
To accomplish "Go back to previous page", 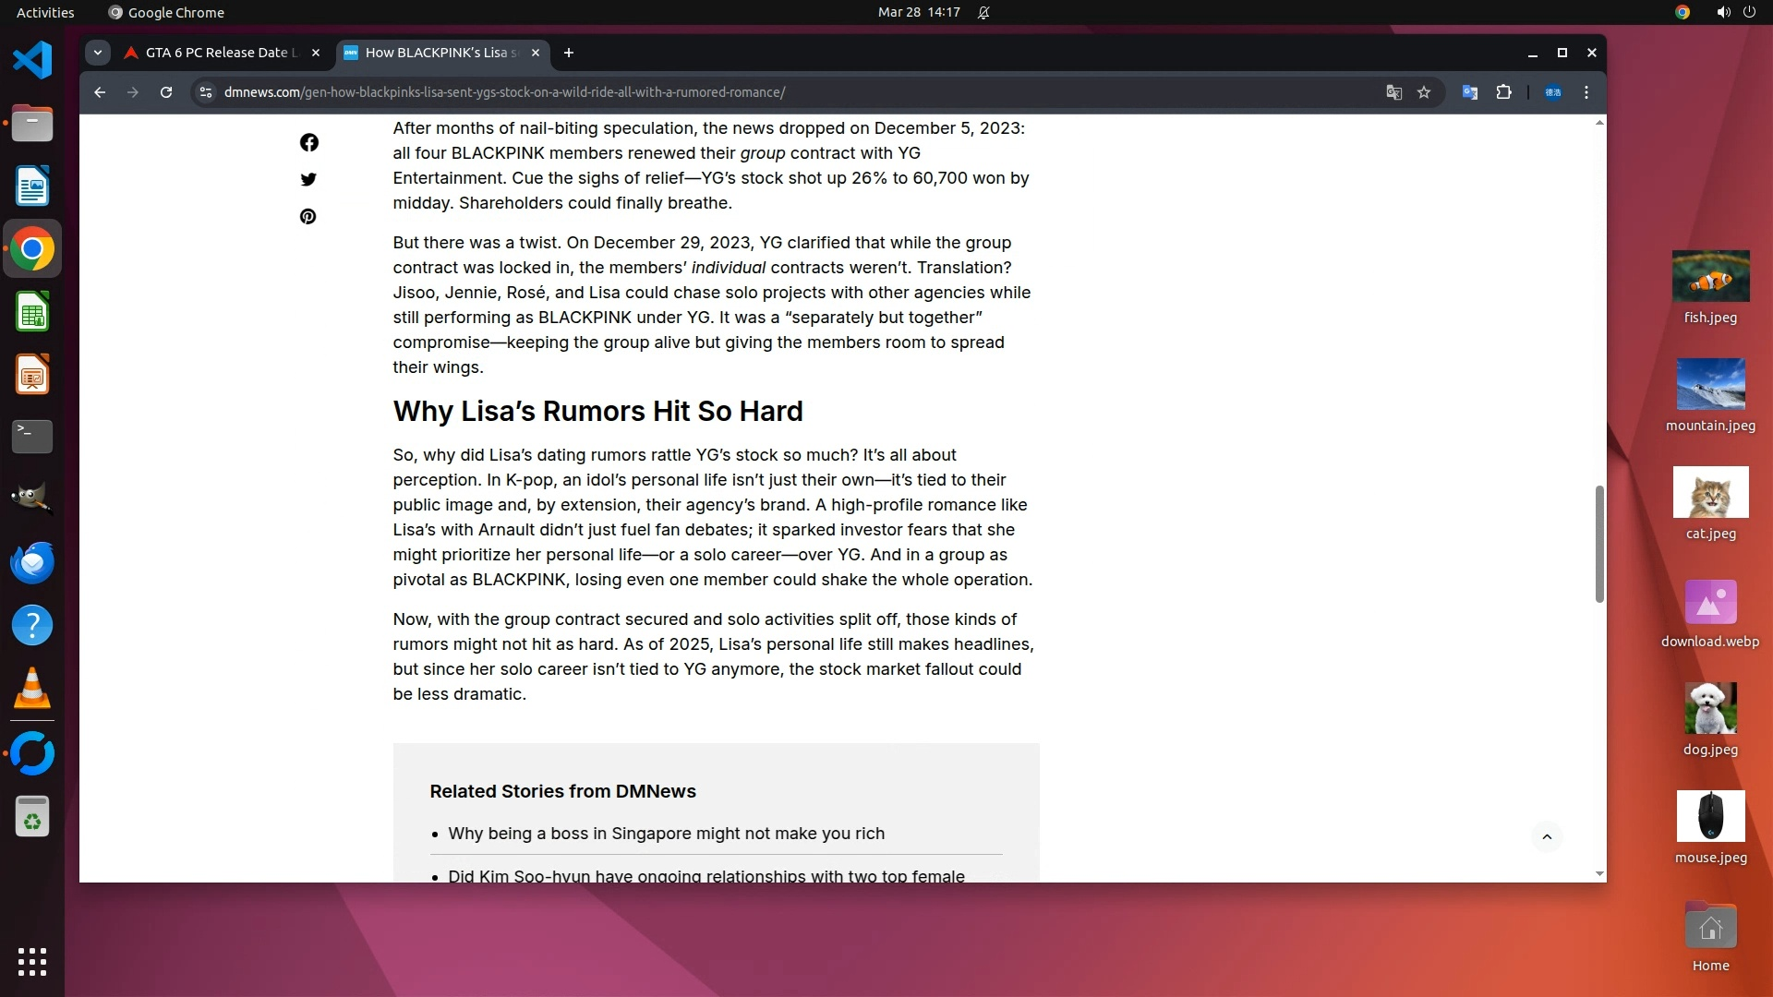I will point(100,92).
